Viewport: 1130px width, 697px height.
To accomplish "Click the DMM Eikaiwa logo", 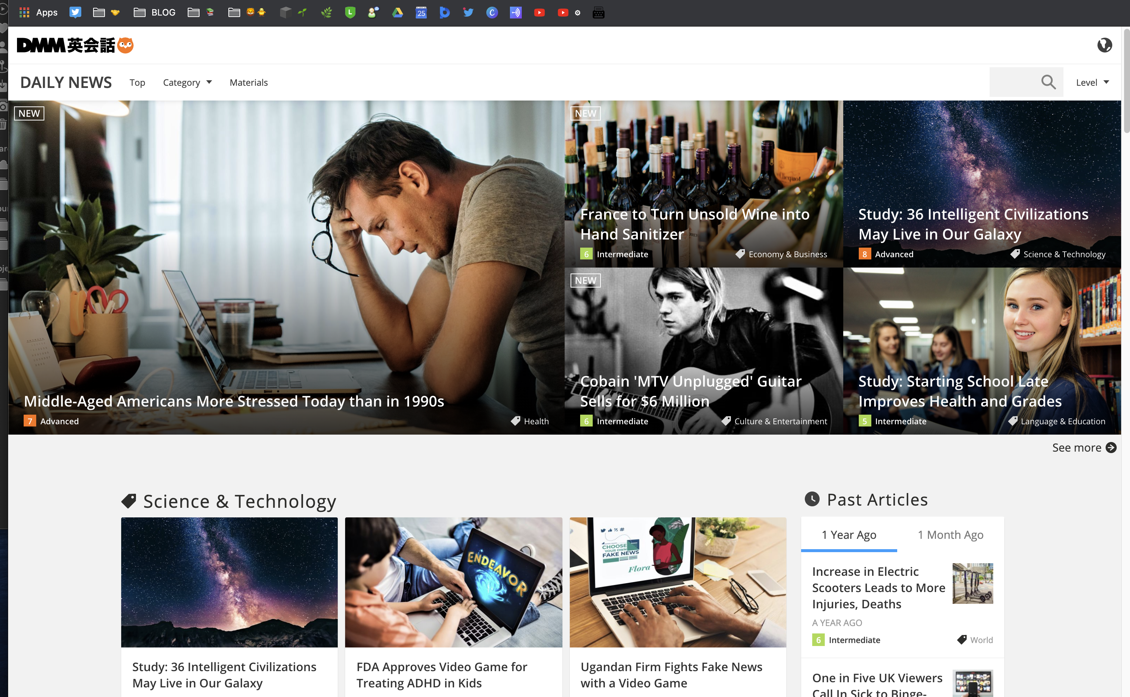I will (75, 45).
